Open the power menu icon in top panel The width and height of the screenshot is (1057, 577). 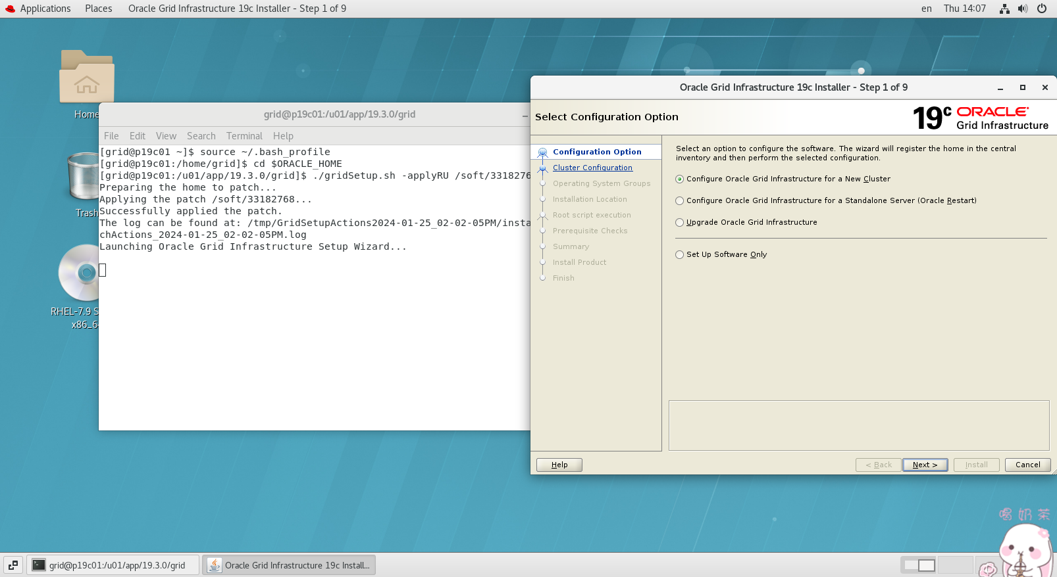(1042, 9)
